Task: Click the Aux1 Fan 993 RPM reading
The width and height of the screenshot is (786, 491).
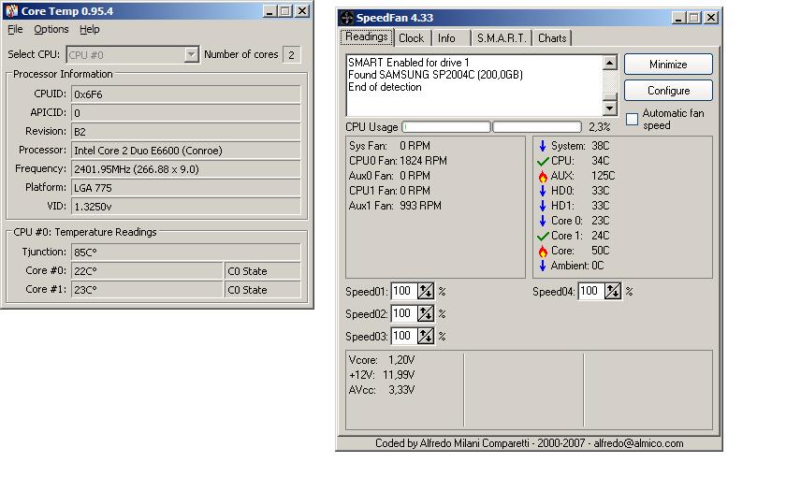Action: (395, 206)
